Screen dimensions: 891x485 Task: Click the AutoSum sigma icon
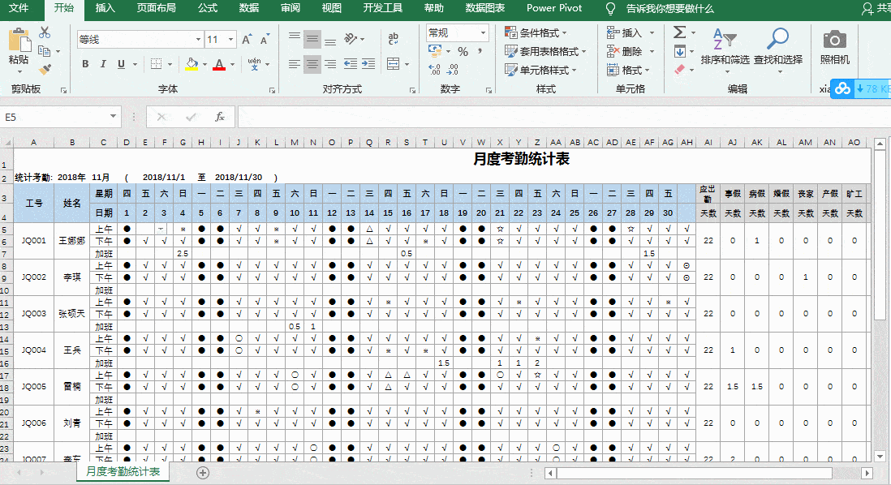pyautogui.click(x=680, y=32)
